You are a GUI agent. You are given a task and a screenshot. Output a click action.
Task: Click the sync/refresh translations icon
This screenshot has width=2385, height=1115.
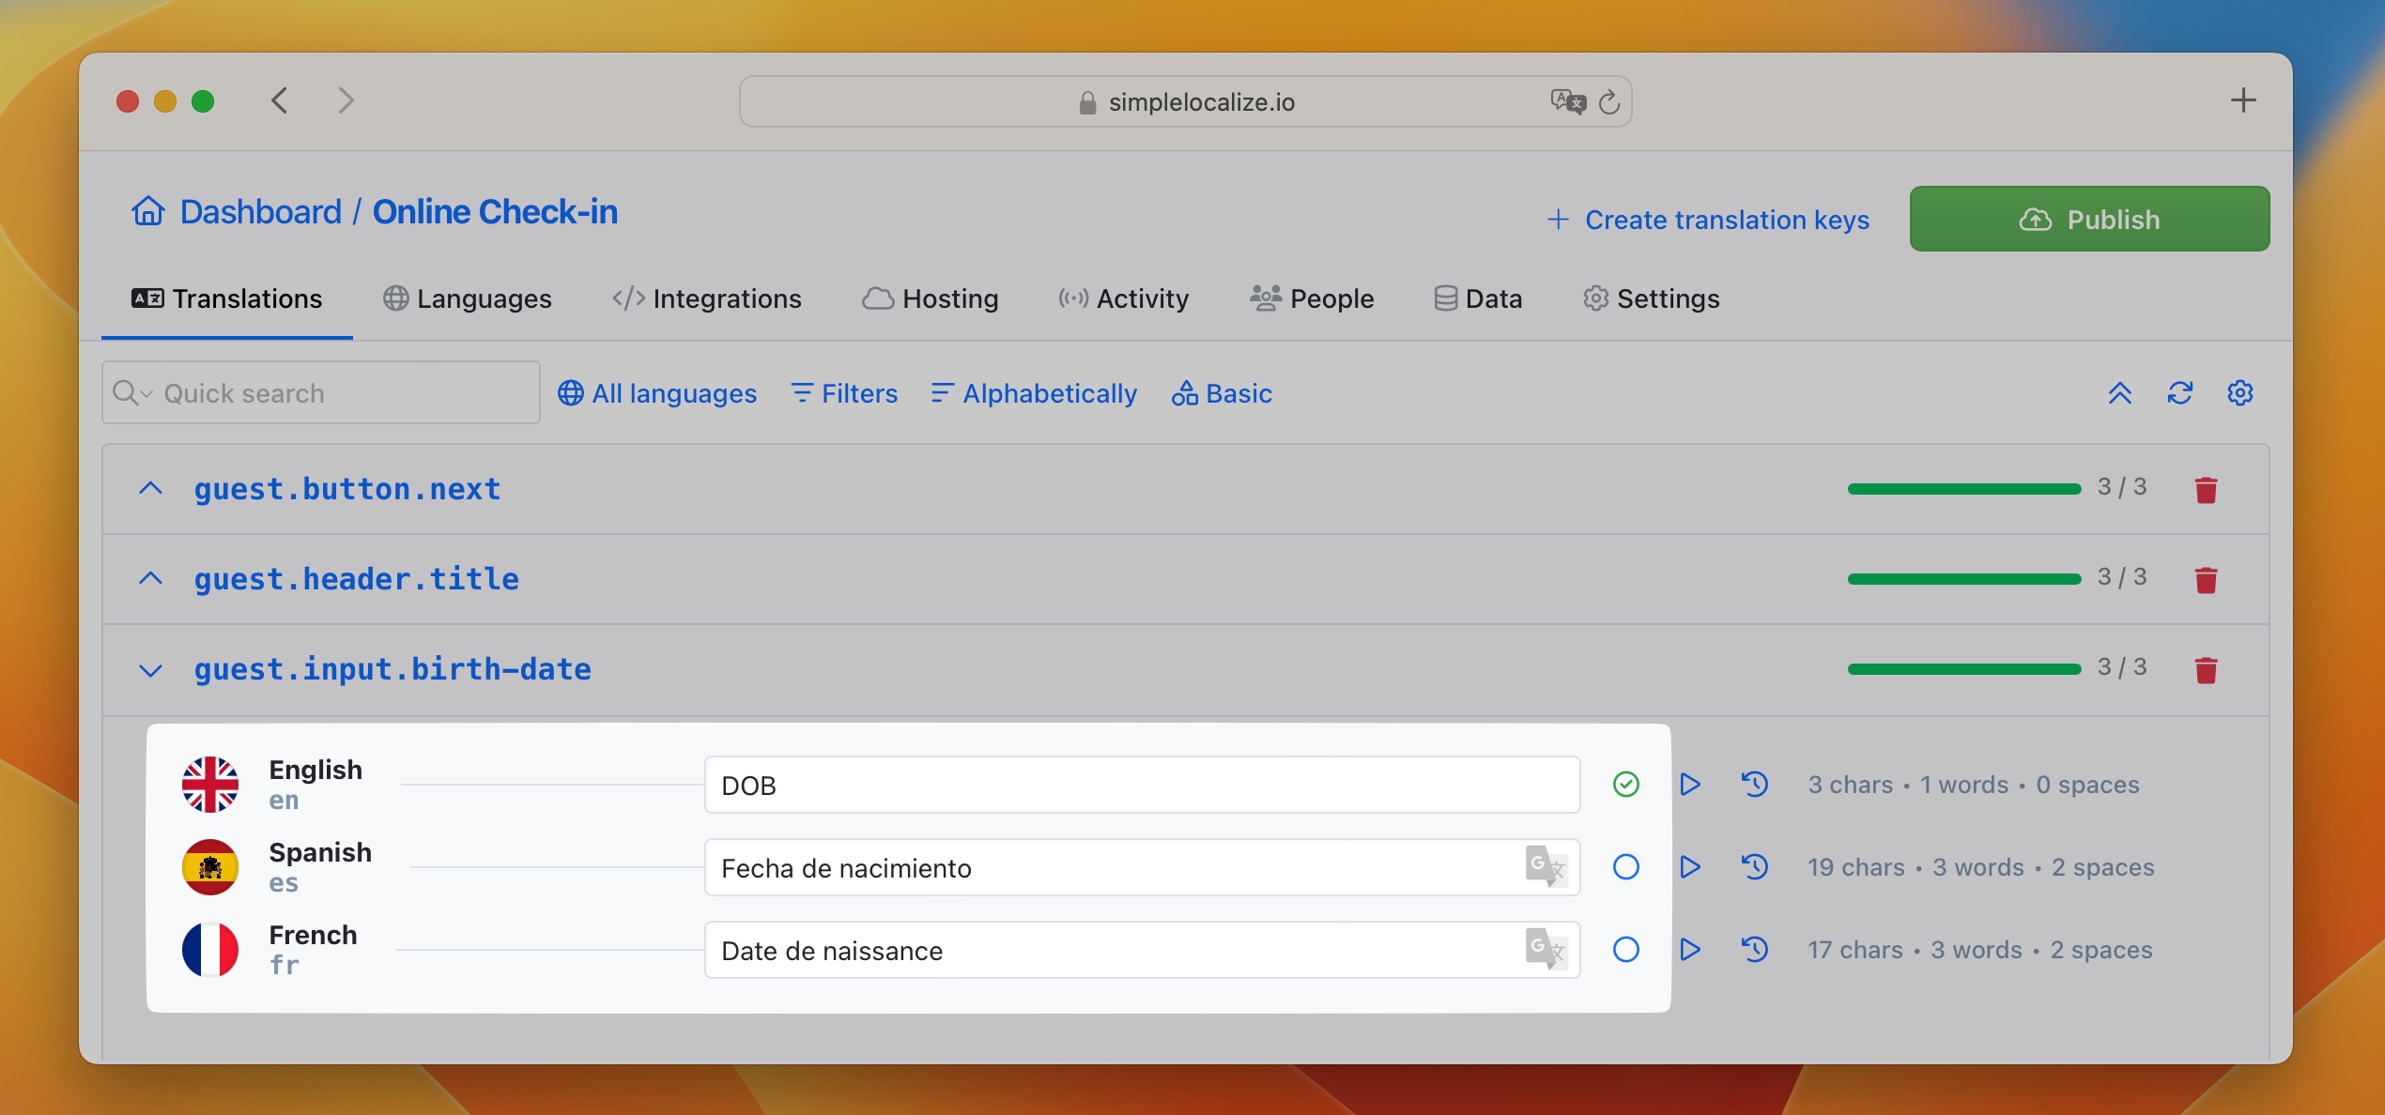pos(2179,392)
